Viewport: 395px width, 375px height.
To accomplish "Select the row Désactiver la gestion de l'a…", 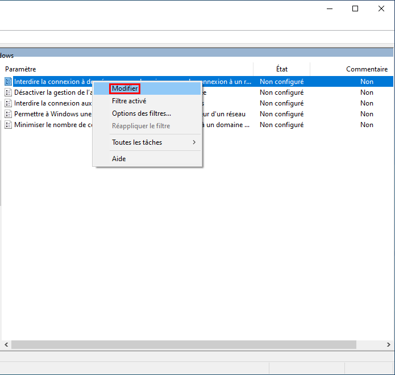I will (x=199, y=92).
